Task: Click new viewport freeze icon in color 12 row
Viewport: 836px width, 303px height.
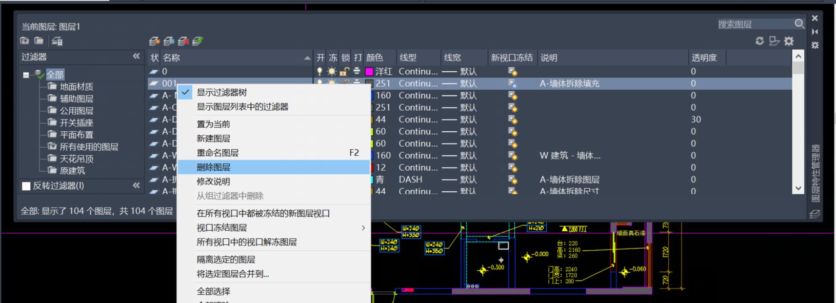Action: coord(512,168)
